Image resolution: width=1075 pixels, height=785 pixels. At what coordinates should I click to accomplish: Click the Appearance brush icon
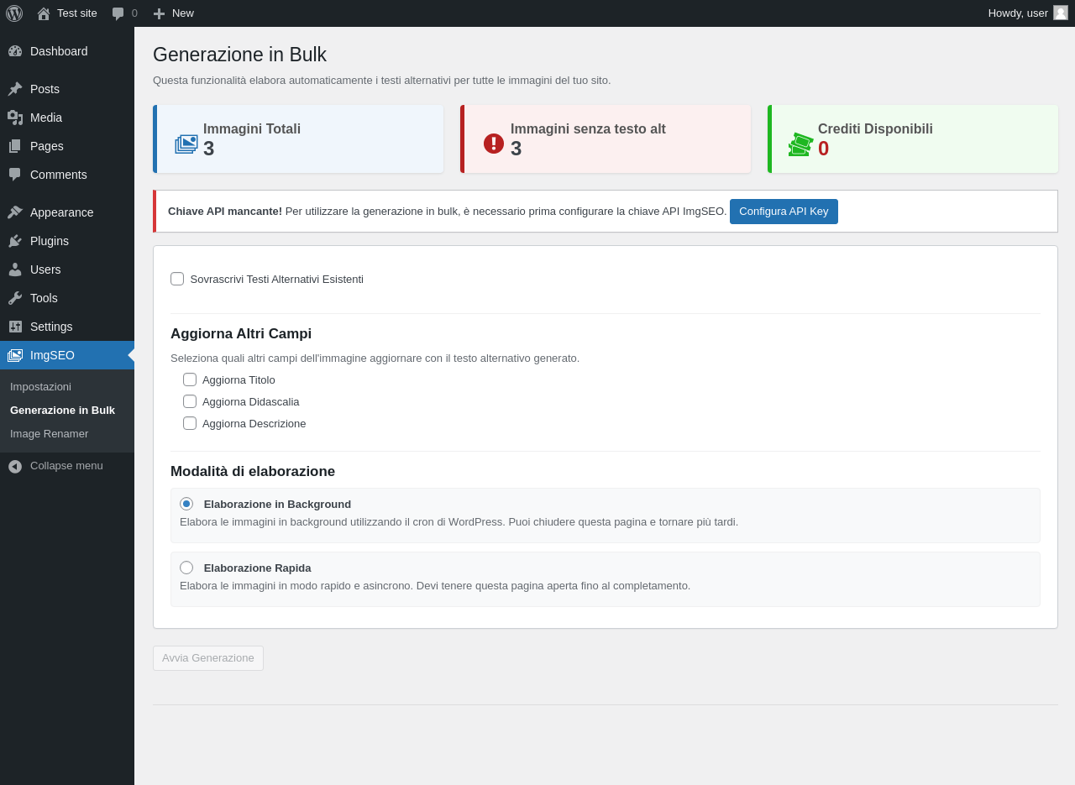[x=15, y=212]
